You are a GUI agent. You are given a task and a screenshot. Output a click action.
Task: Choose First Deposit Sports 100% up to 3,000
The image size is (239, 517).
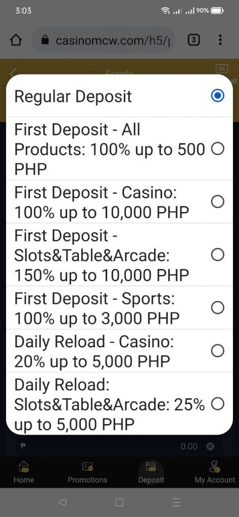(x=119, y=307)
